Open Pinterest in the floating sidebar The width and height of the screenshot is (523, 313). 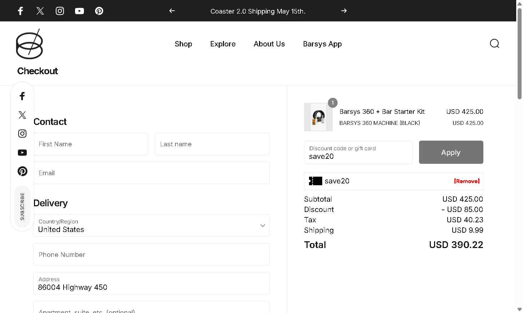22,171
